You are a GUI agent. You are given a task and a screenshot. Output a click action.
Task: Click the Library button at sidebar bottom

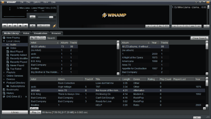pos(15,112)
